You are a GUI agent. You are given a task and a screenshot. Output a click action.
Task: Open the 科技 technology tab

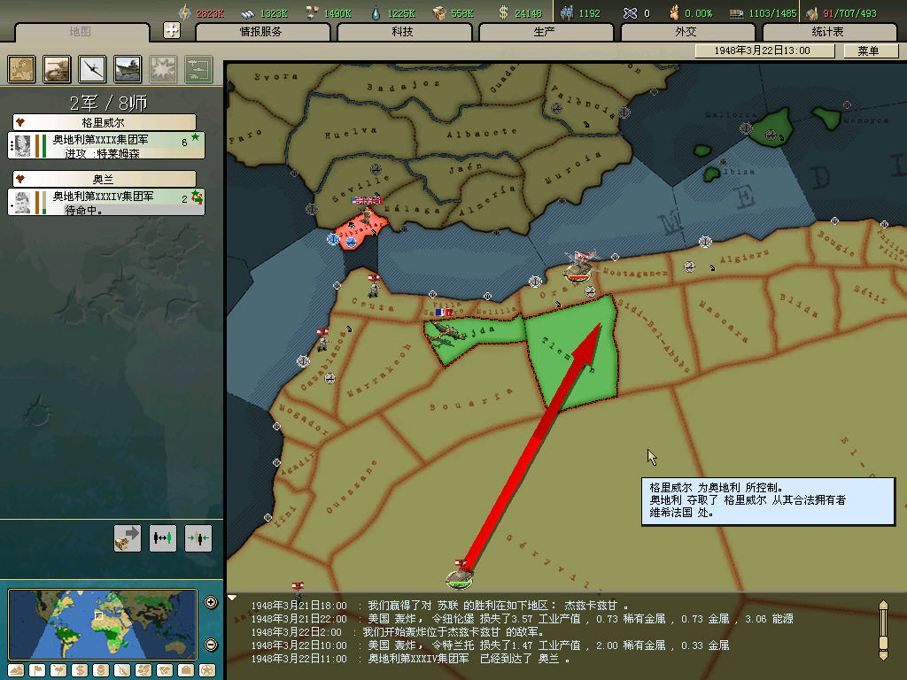click(402, 32)
